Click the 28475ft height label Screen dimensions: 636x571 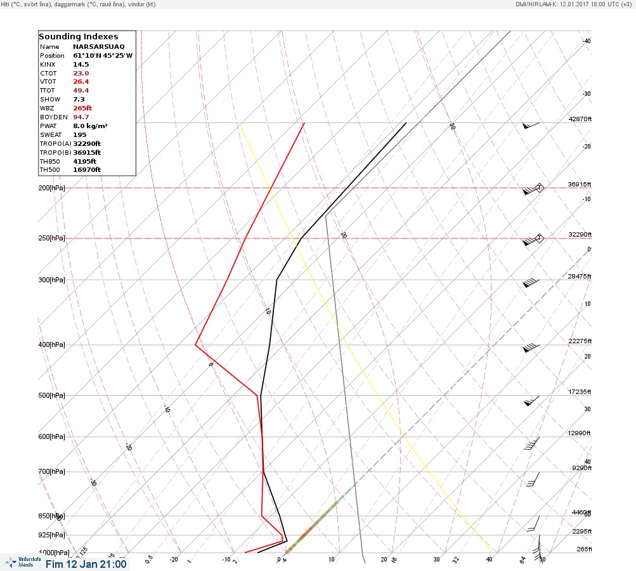pos(580,277)
